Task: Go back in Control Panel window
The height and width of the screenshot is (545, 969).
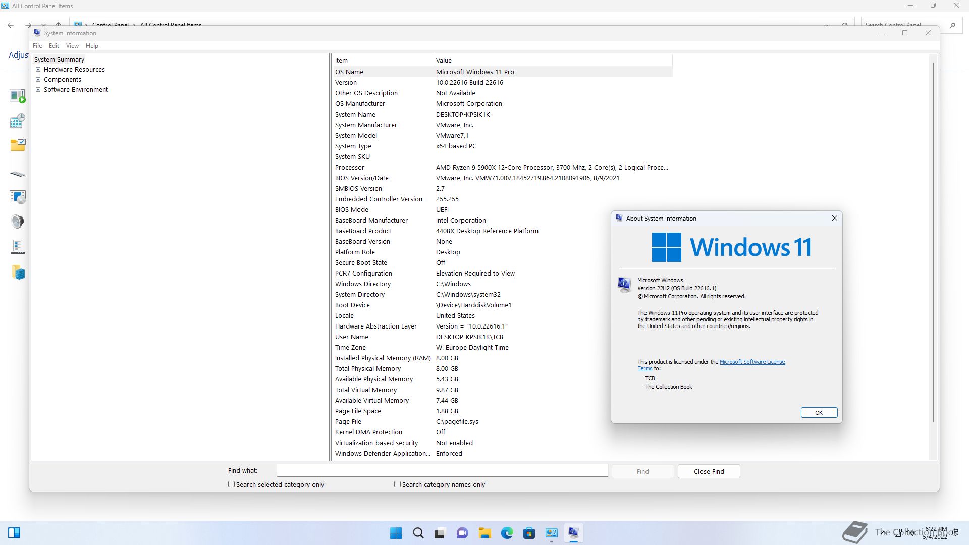Action: (11, 25)
